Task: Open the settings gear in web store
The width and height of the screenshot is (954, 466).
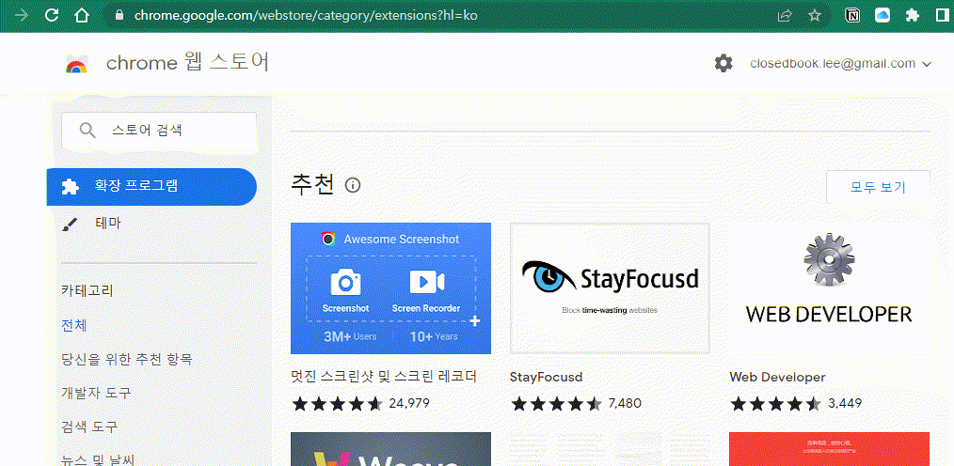Action: coord(723,63)
